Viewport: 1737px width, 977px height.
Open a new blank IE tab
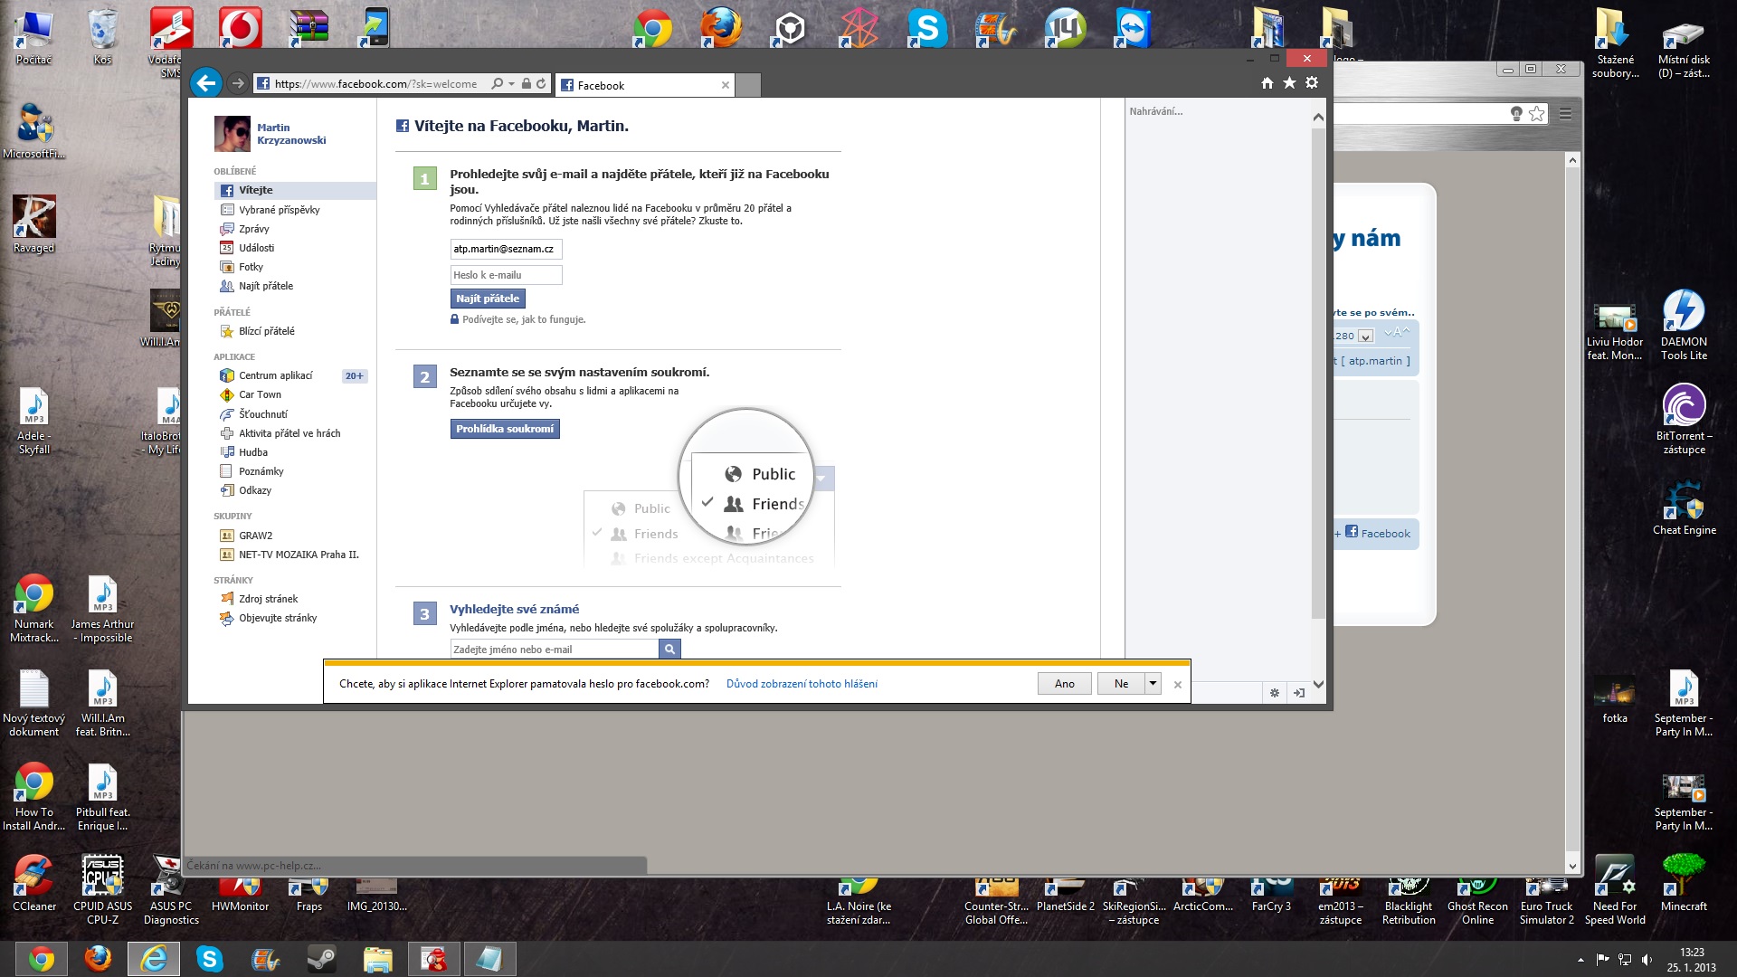click(x=748, y=85)
